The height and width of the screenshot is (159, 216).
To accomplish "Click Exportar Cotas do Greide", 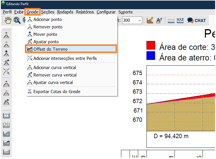I will click(x=57, y=92).
